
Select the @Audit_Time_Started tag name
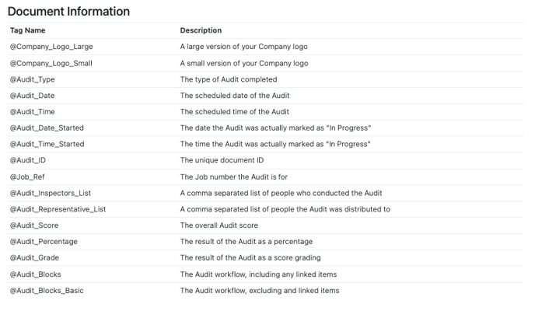[x=47, y=145]
